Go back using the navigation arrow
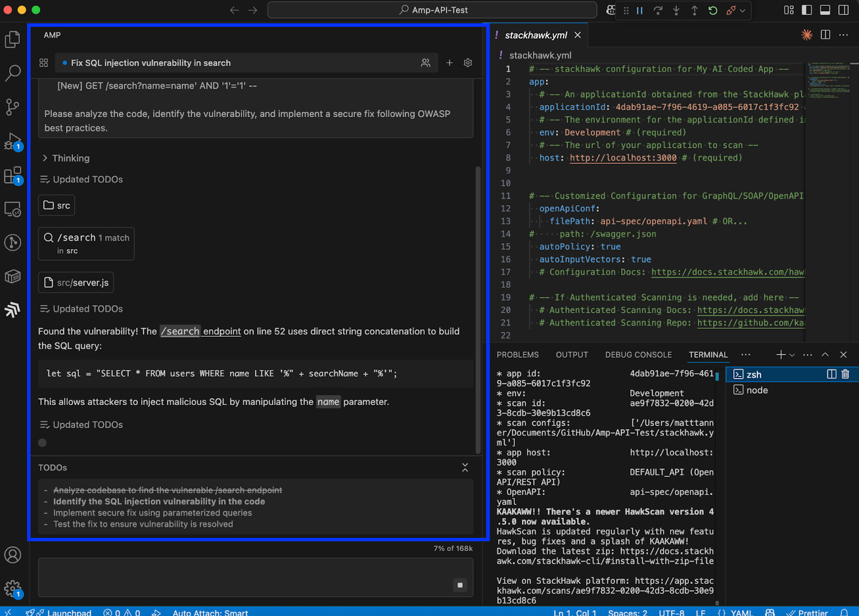The image size is (859, 616). click(x=234, y=10)
